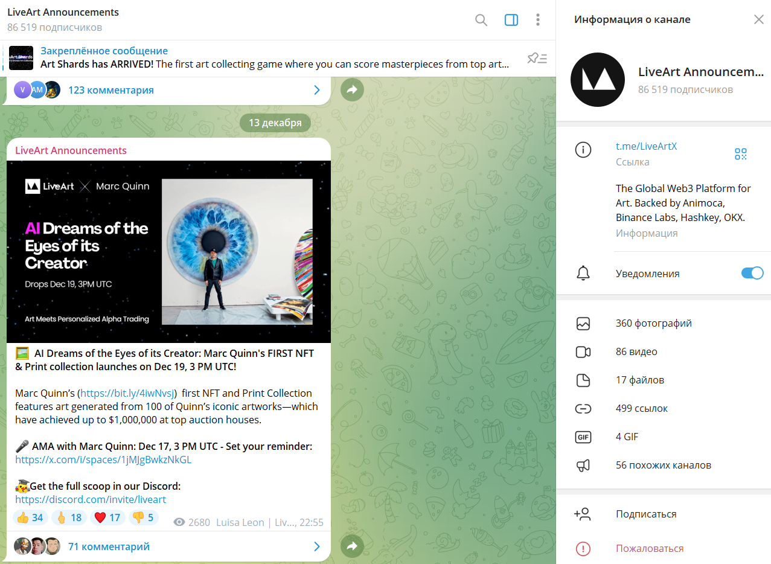Click the info circle icon beside channel link
This screenshot has width=771, height=564.
pos(583,150)
